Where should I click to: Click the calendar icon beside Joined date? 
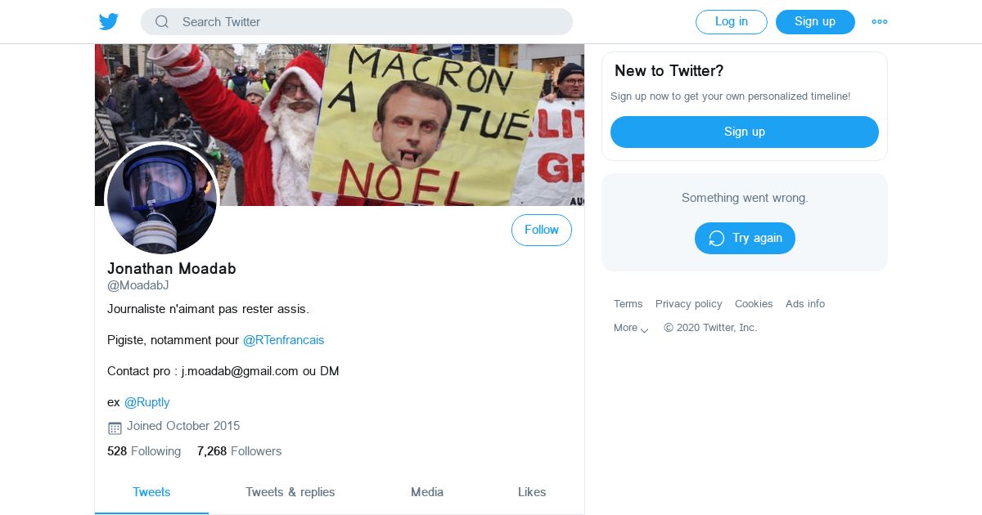tap(115, 428)
